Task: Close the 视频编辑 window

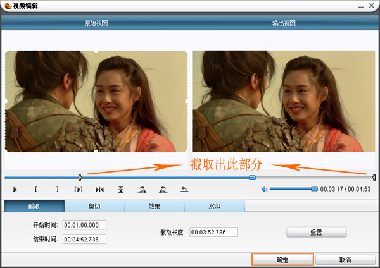Action: coord(372,5)
